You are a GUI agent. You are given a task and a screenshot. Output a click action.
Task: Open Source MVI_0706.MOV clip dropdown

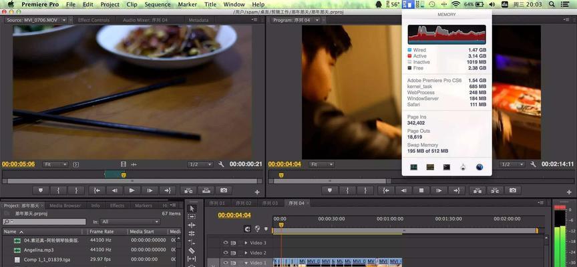[64, 20]
